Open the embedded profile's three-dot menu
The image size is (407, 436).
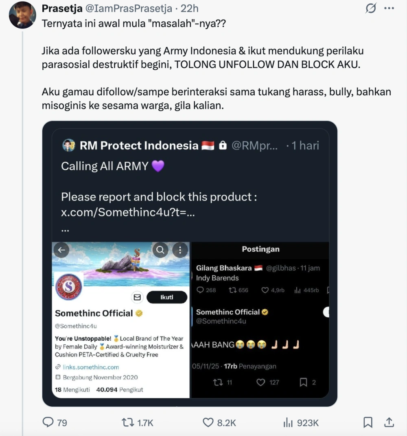[180, 250]
